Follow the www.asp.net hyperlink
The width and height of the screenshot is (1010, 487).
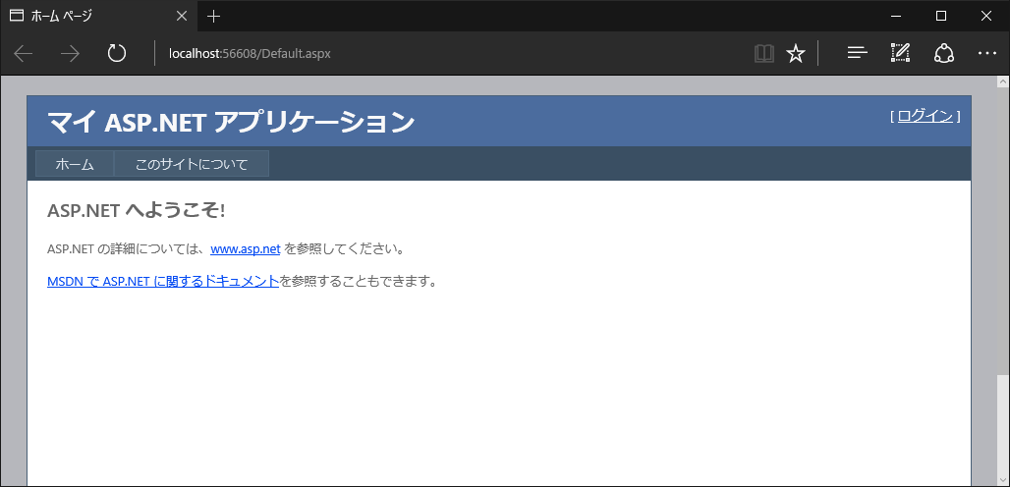point(246,248)
